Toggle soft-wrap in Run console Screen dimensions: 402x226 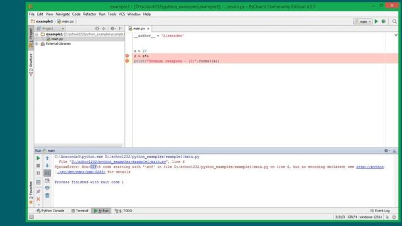[x=47, y=173]
